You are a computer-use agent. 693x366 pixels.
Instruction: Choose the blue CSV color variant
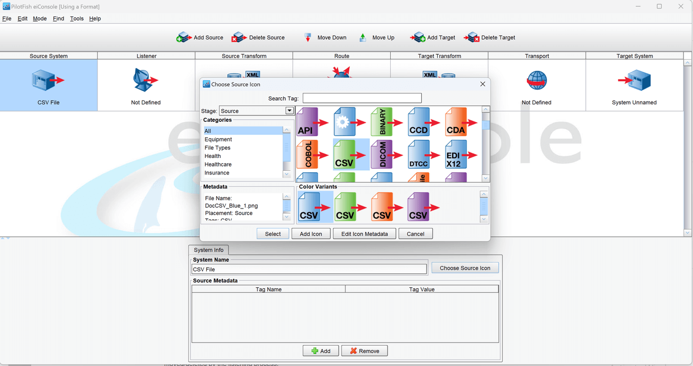315,206
